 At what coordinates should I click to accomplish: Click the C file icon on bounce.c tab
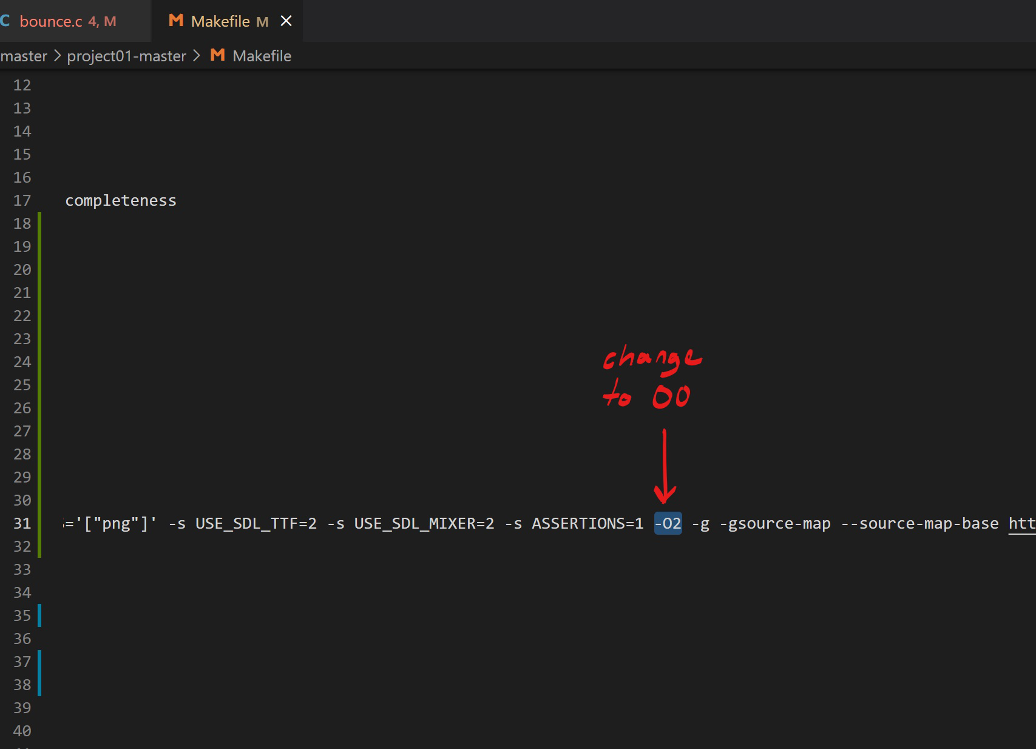pyautogui.click(x=5, y=21)
